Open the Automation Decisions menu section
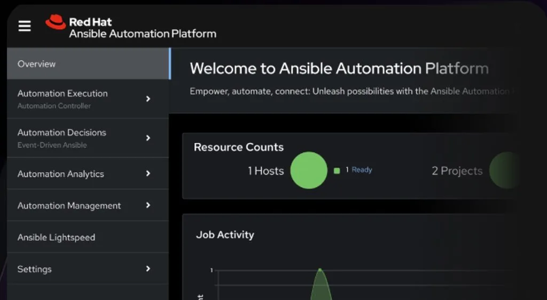 pos(88,138)
